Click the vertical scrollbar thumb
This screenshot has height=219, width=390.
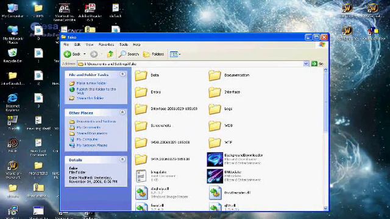pos(325,102)
